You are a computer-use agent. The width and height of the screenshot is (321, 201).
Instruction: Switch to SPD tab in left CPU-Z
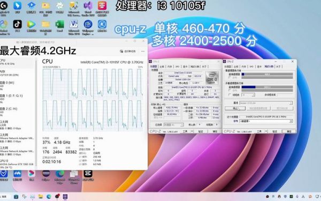pos(177,66)
